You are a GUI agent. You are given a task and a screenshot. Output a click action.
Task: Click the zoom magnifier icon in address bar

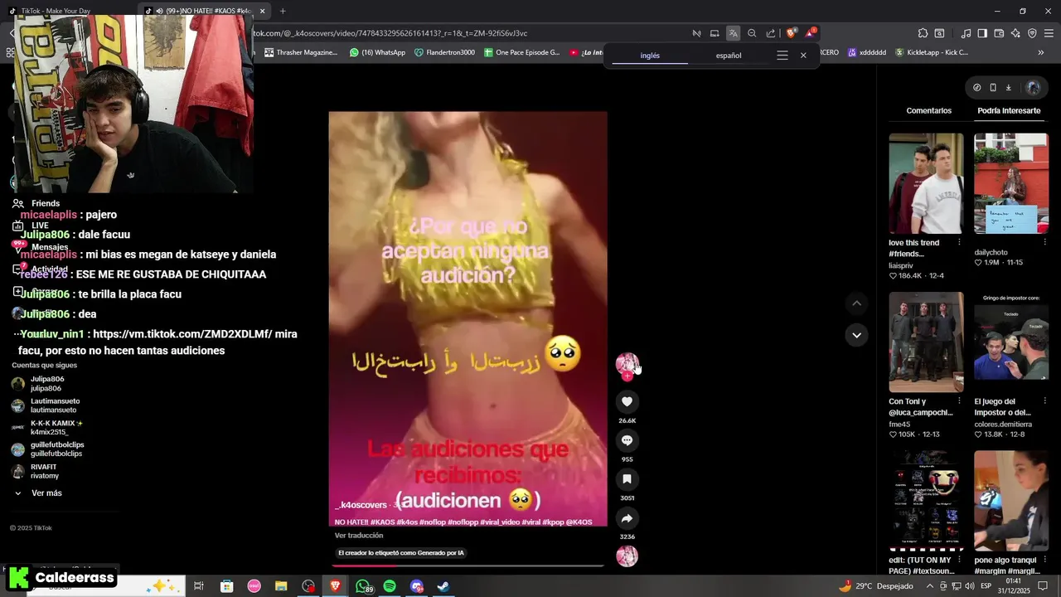(x=752, y=33)
